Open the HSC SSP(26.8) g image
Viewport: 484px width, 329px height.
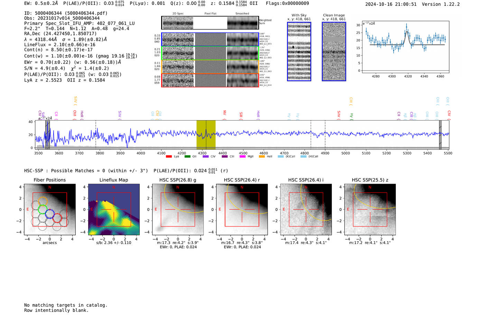pyautogui.click(x=178, y=210)
